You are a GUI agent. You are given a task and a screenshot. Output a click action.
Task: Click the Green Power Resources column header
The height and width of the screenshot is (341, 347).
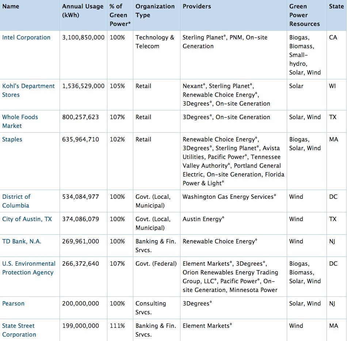[307, 15]
